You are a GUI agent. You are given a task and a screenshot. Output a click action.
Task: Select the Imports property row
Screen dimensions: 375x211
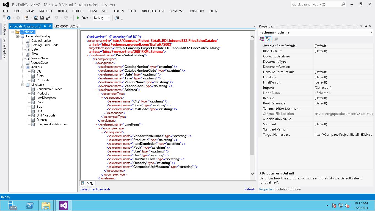click(316, 88)
